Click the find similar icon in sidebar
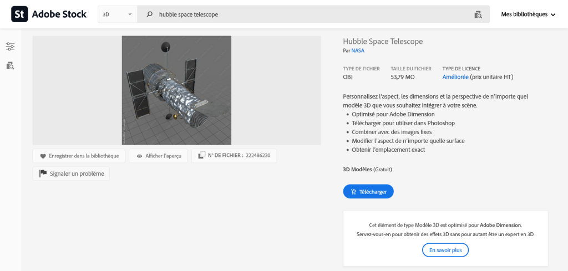Screen dimensions: 568x271 pos(10,65)
